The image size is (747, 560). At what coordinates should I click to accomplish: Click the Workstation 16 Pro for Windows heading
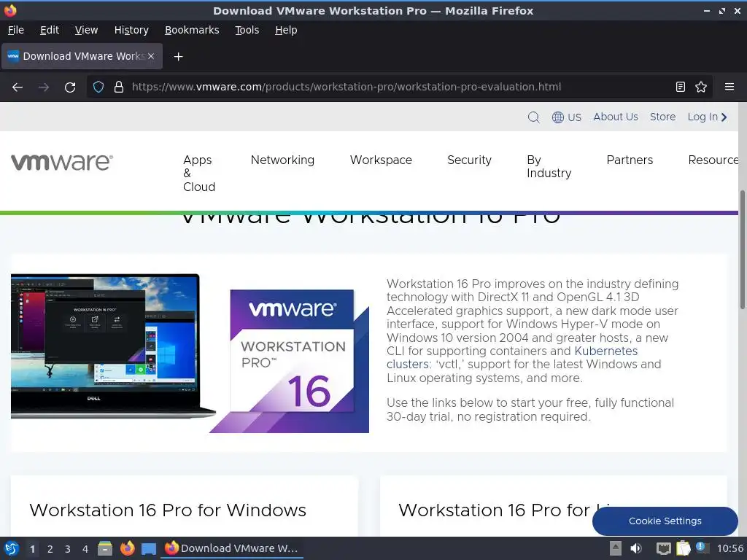(x=168, y=510)
